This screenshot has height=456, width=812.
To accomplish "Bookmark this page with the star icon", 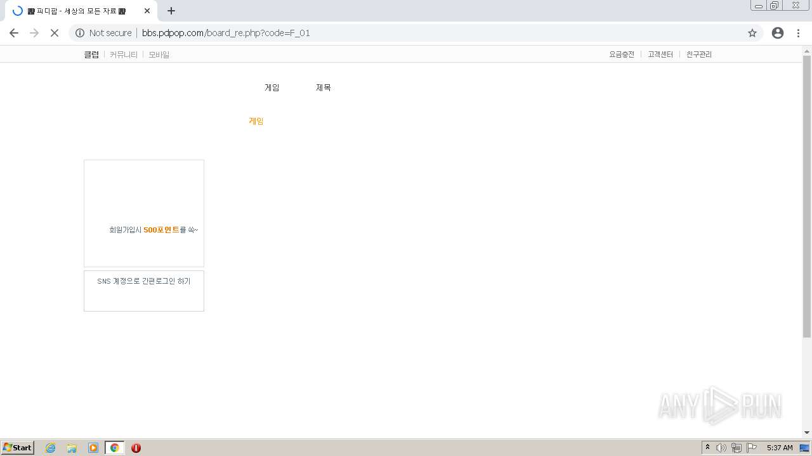I will [752, 33].
